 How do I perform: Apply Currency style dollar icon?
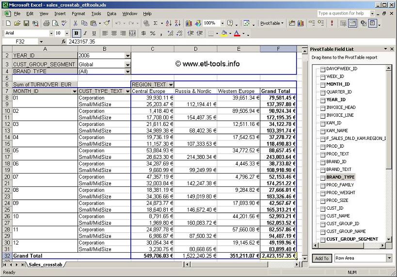[143, 33]
